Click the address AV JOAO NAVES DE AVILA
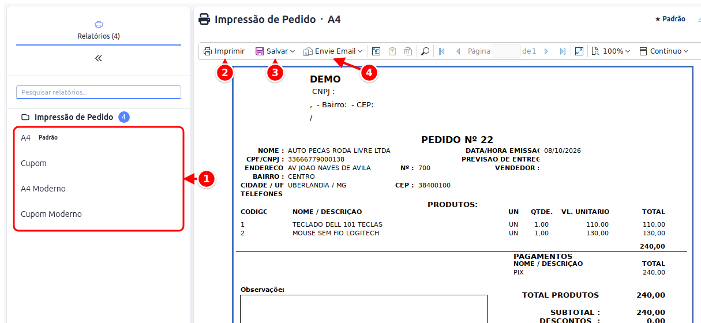The width and height of the screenshot is (701, 323). click(329, 168)
